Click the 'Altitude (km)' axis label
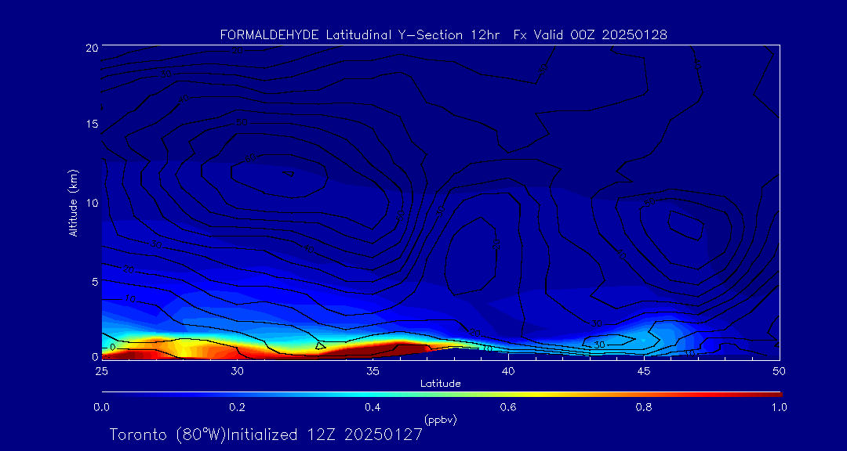 pyautogui.click(x=72, y=202)
